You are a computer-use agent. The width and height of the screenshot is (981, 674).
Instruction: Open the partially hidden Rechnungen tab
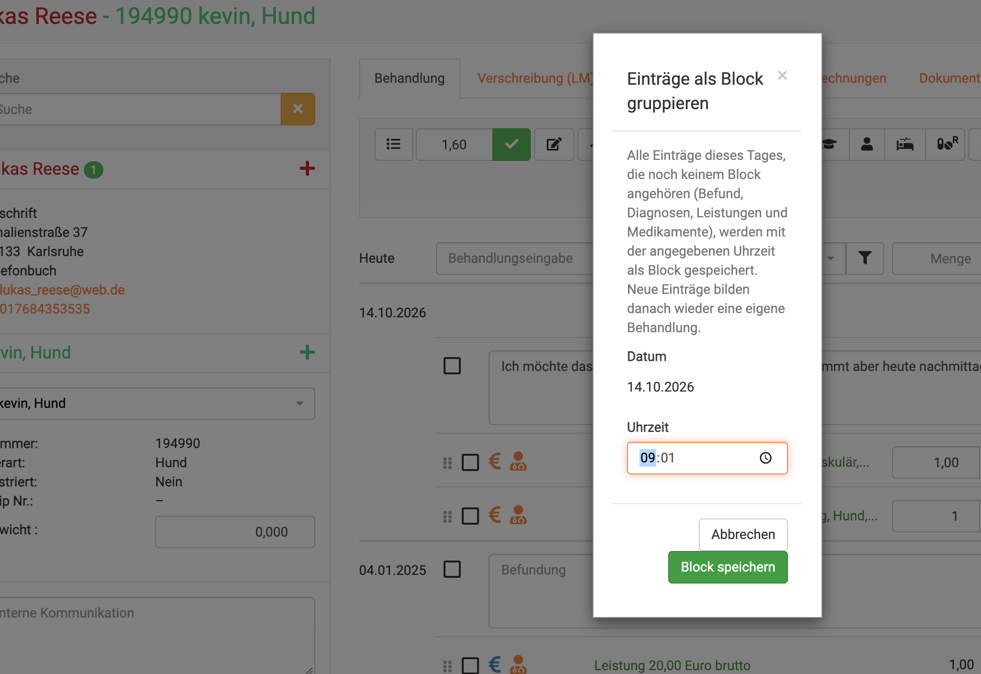pos(854,79)
